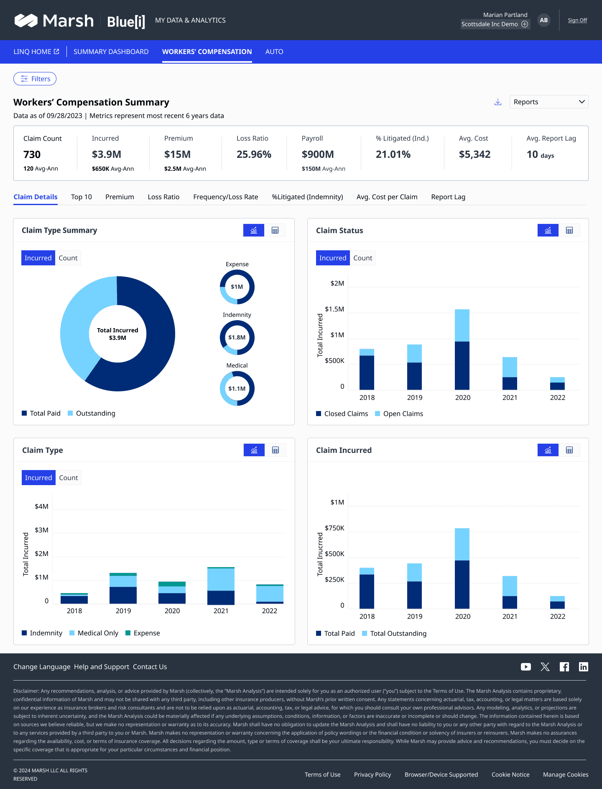The image size is (602, 789).
Task: Click the download icon beside Reports
Action: coord(497,102)
